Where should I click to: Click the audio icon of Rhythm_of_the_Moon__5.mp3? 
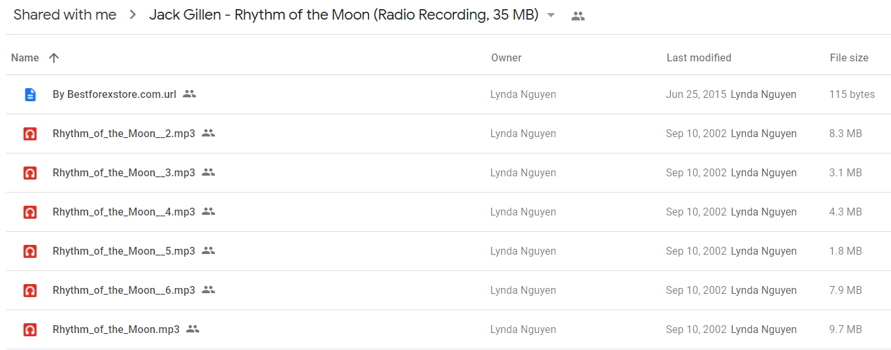[30, 251]
